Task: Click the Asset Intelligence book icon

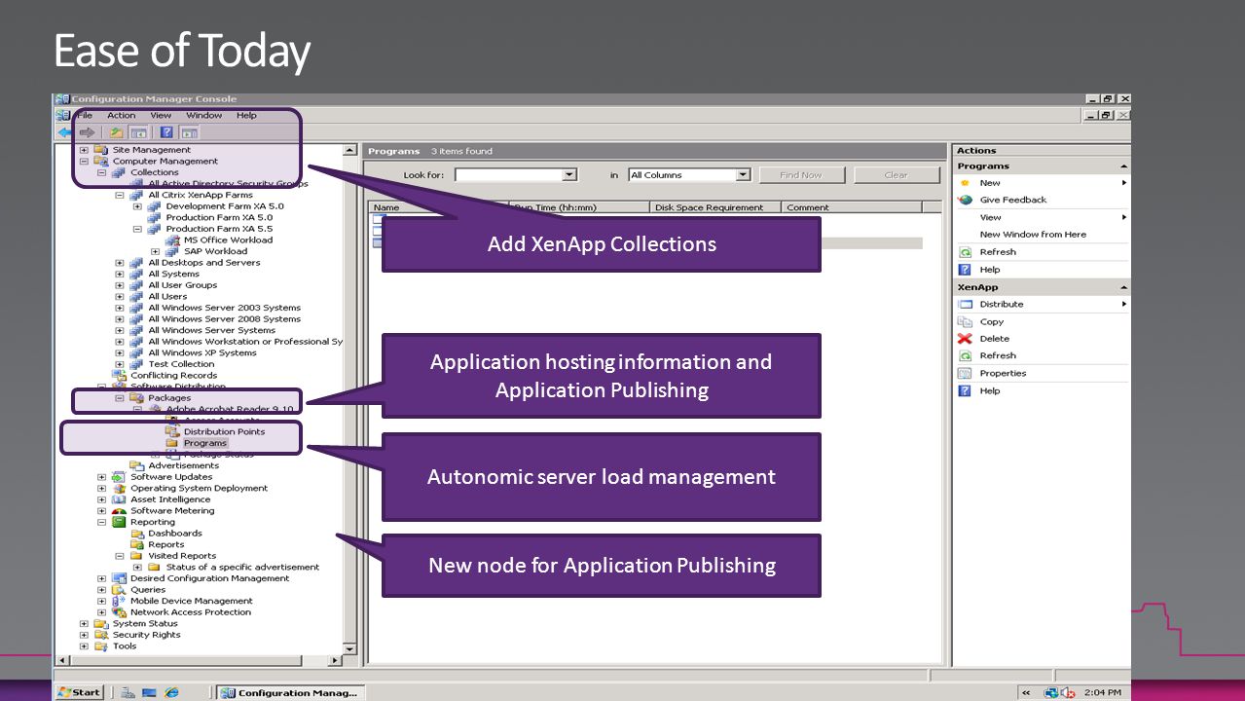Action: tap(120, 499)
